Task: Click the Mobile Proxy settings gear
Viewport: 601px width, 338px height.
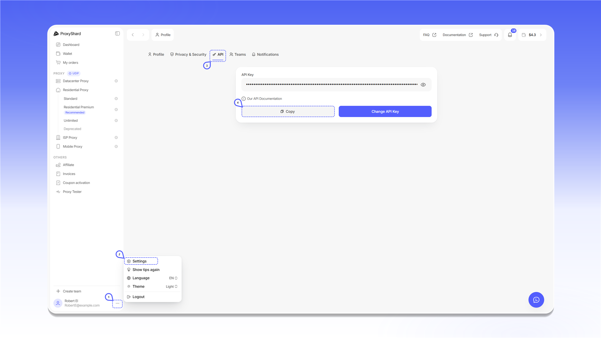Action: coord(116,146)
